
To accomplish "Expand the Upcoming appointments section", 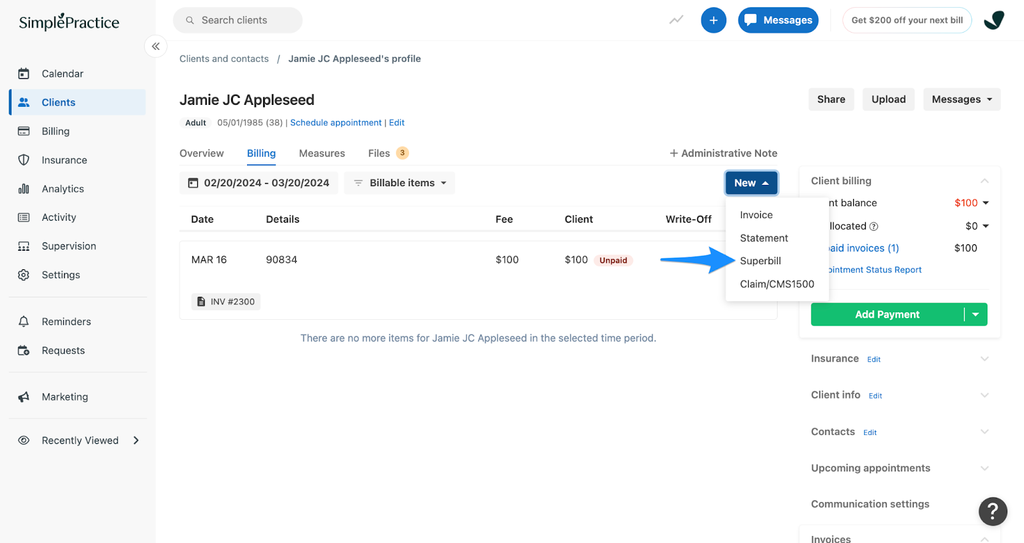I will [984, 468].
